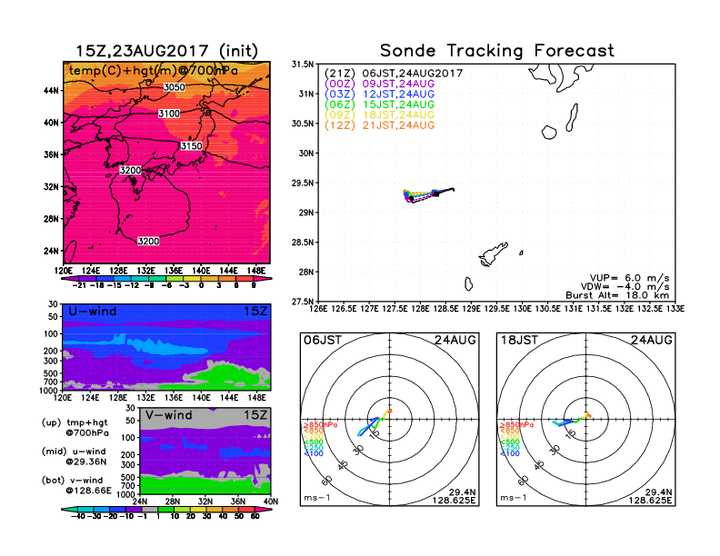Click the black square sonde launch marker
Viewport: 720px width, 556px height.
pyautogui.click(x=436, y=194)
